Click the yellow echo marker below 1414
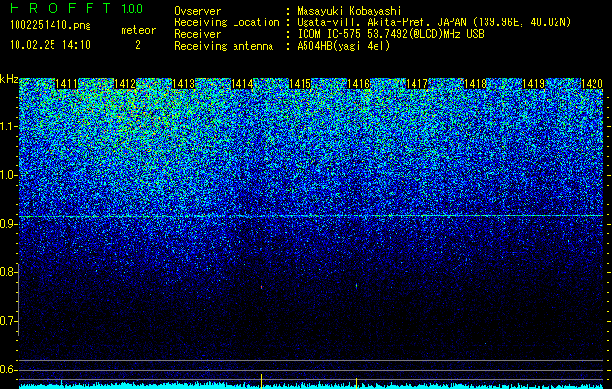This screenshot has width=612, height=389. 261,381
